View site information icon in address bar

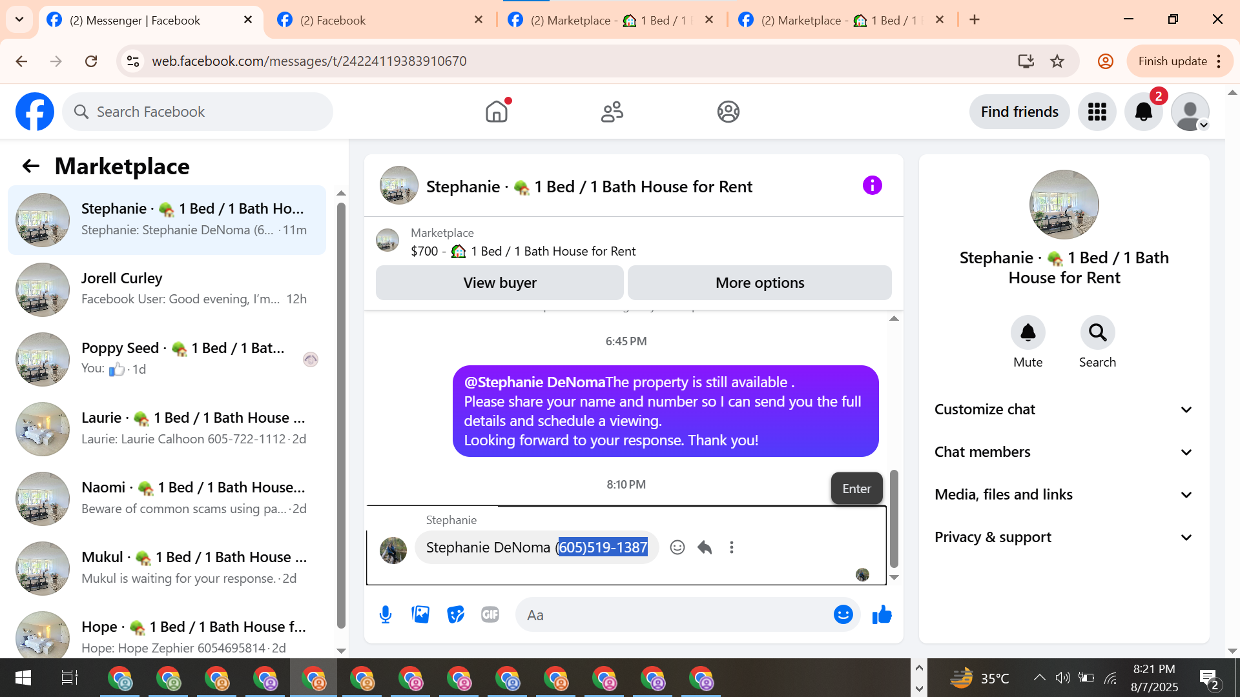tap(133, 61)
